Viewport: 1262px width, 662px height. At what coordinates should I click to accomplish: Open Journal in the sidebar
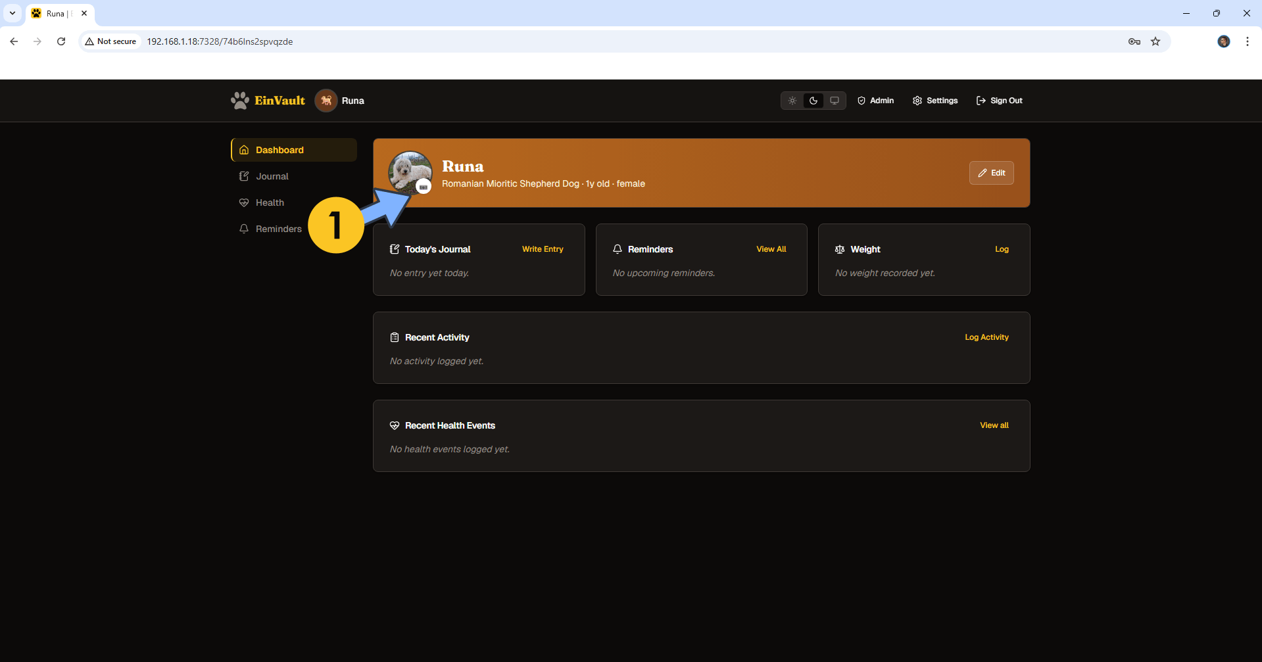click(x=272, y=176)
